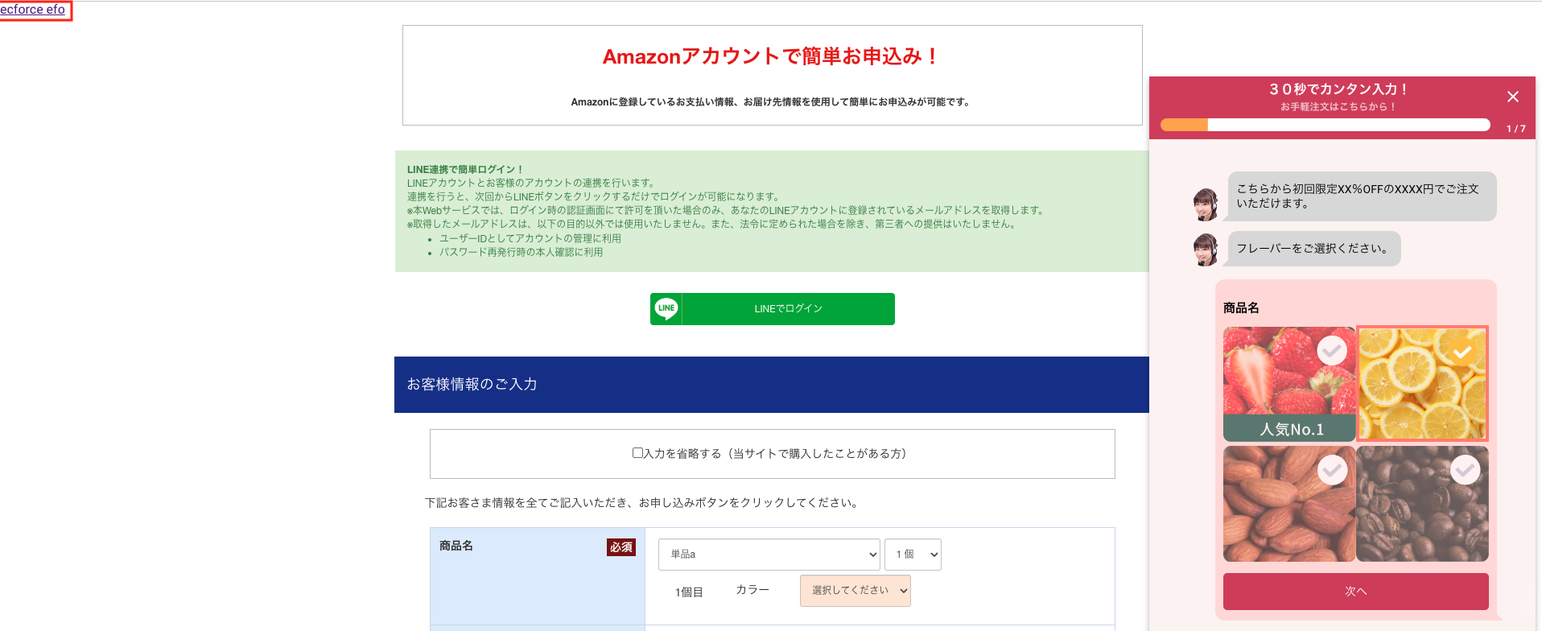The width and height of the screenshot is (1542, 631).
Task: Open the カラー 選択してください dropdown
Action: click(x=856, y=591)
